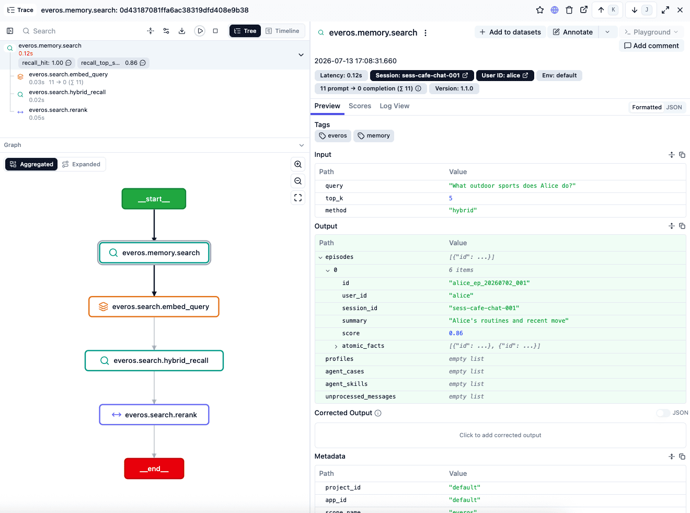
Task: Copy the Input section contents
Action: [x=682, y=155]
